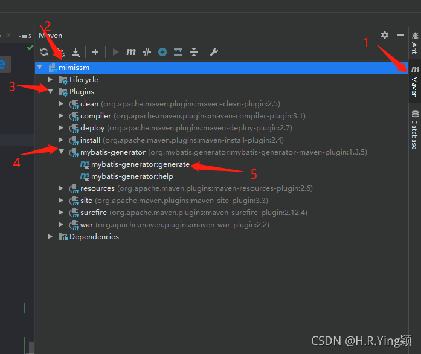
Task: Select the deploy plugin label
Action: [92, 128]
